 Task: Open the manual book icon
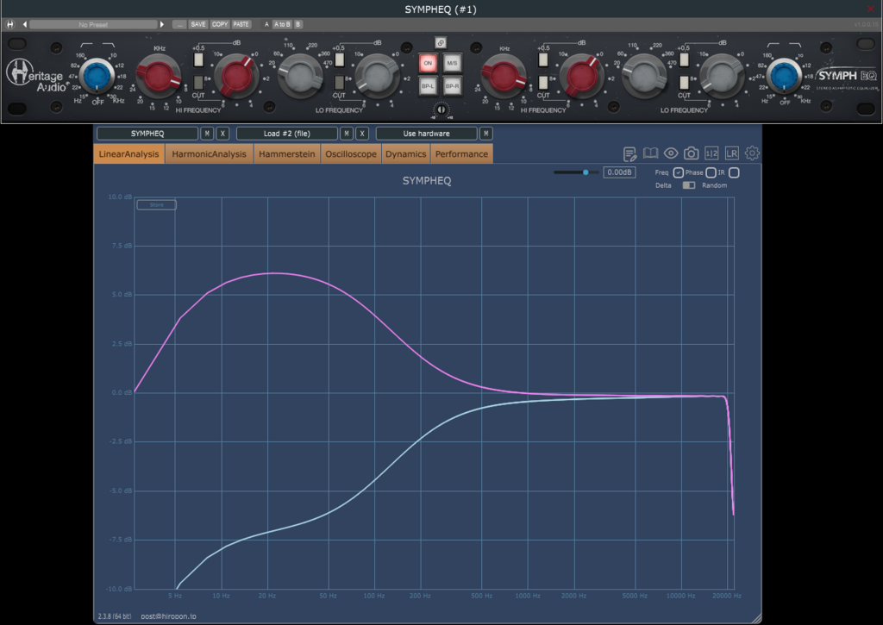650,153
